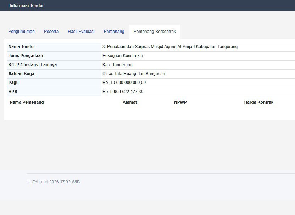Image resolution: width=295 pixels, height=215 pixels.
Task: Switch to the Peserta tab
Action: (51, 32)
